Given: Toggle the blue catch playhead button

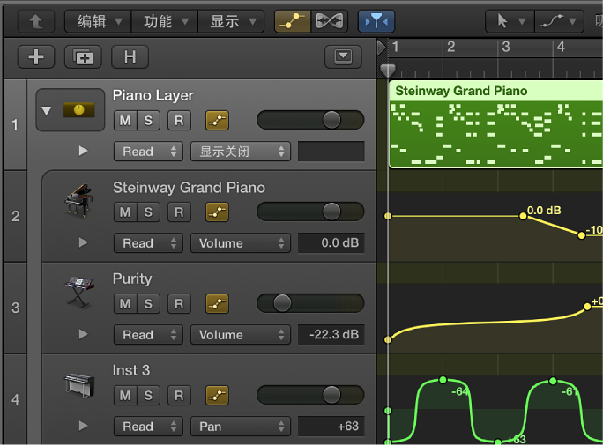Looking at the screenshot, I should coord(376,21).
